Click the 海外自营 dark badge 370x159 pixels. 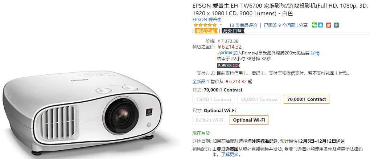pos(233,31)
